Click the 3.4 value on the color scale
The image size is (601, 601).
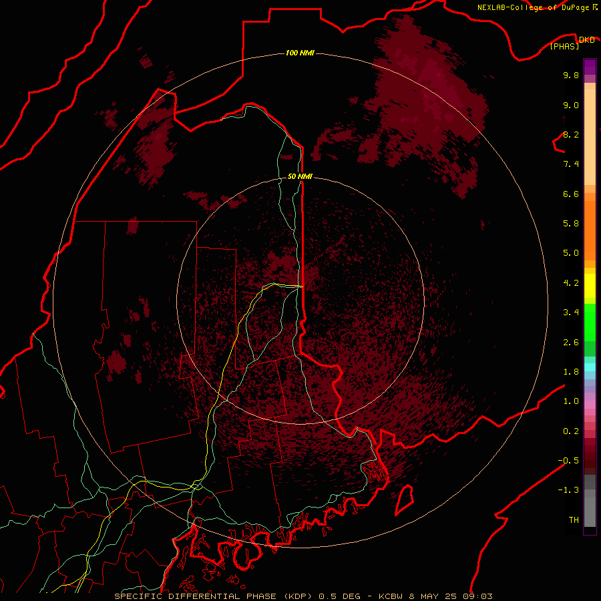[x=571, y=313]
